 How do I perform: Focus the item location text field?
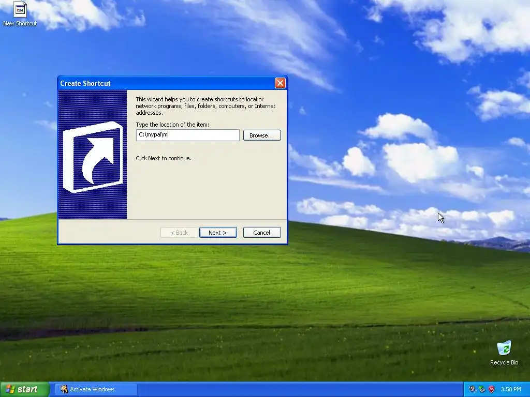[187, 135]
